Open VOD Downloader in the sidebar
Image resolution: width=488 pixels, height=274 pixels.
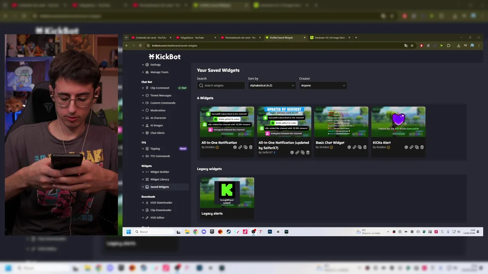161,202
